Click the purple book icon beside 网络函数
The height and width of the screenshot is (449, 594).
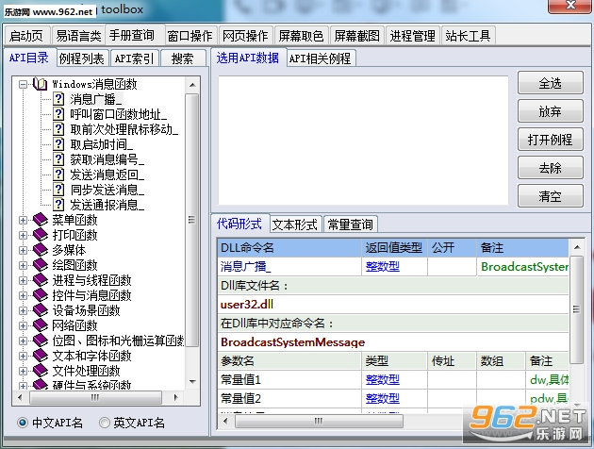[x=41, y=325]
